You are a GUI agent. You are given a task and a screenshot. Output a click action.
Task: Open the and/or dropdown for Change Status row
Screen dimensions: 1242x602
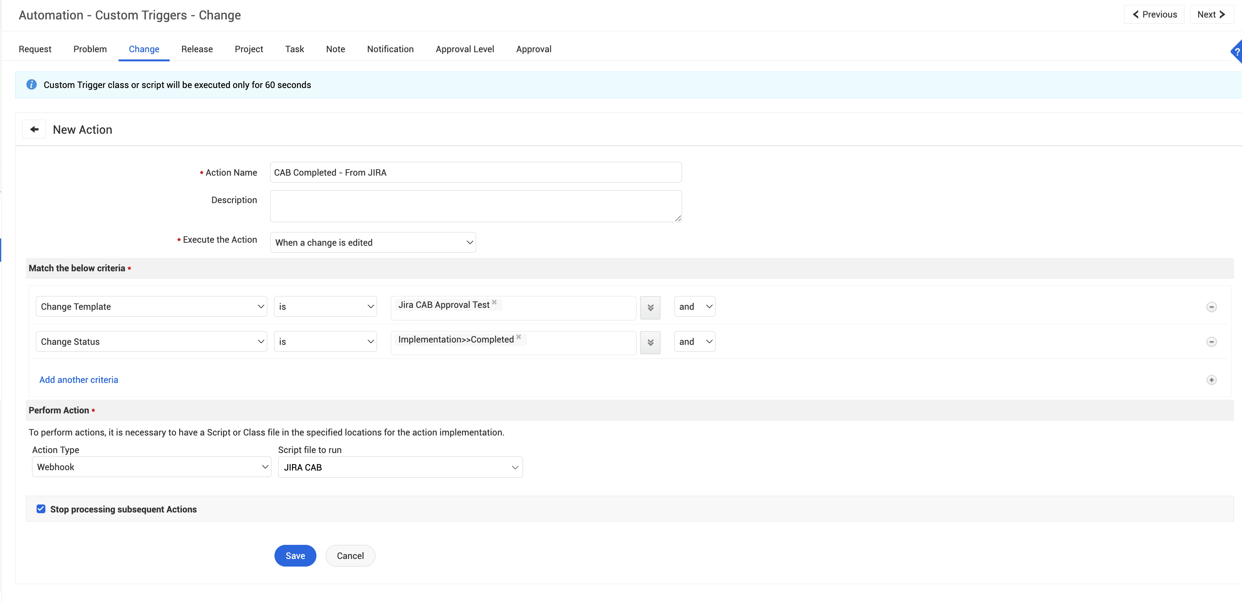[695, 342]
